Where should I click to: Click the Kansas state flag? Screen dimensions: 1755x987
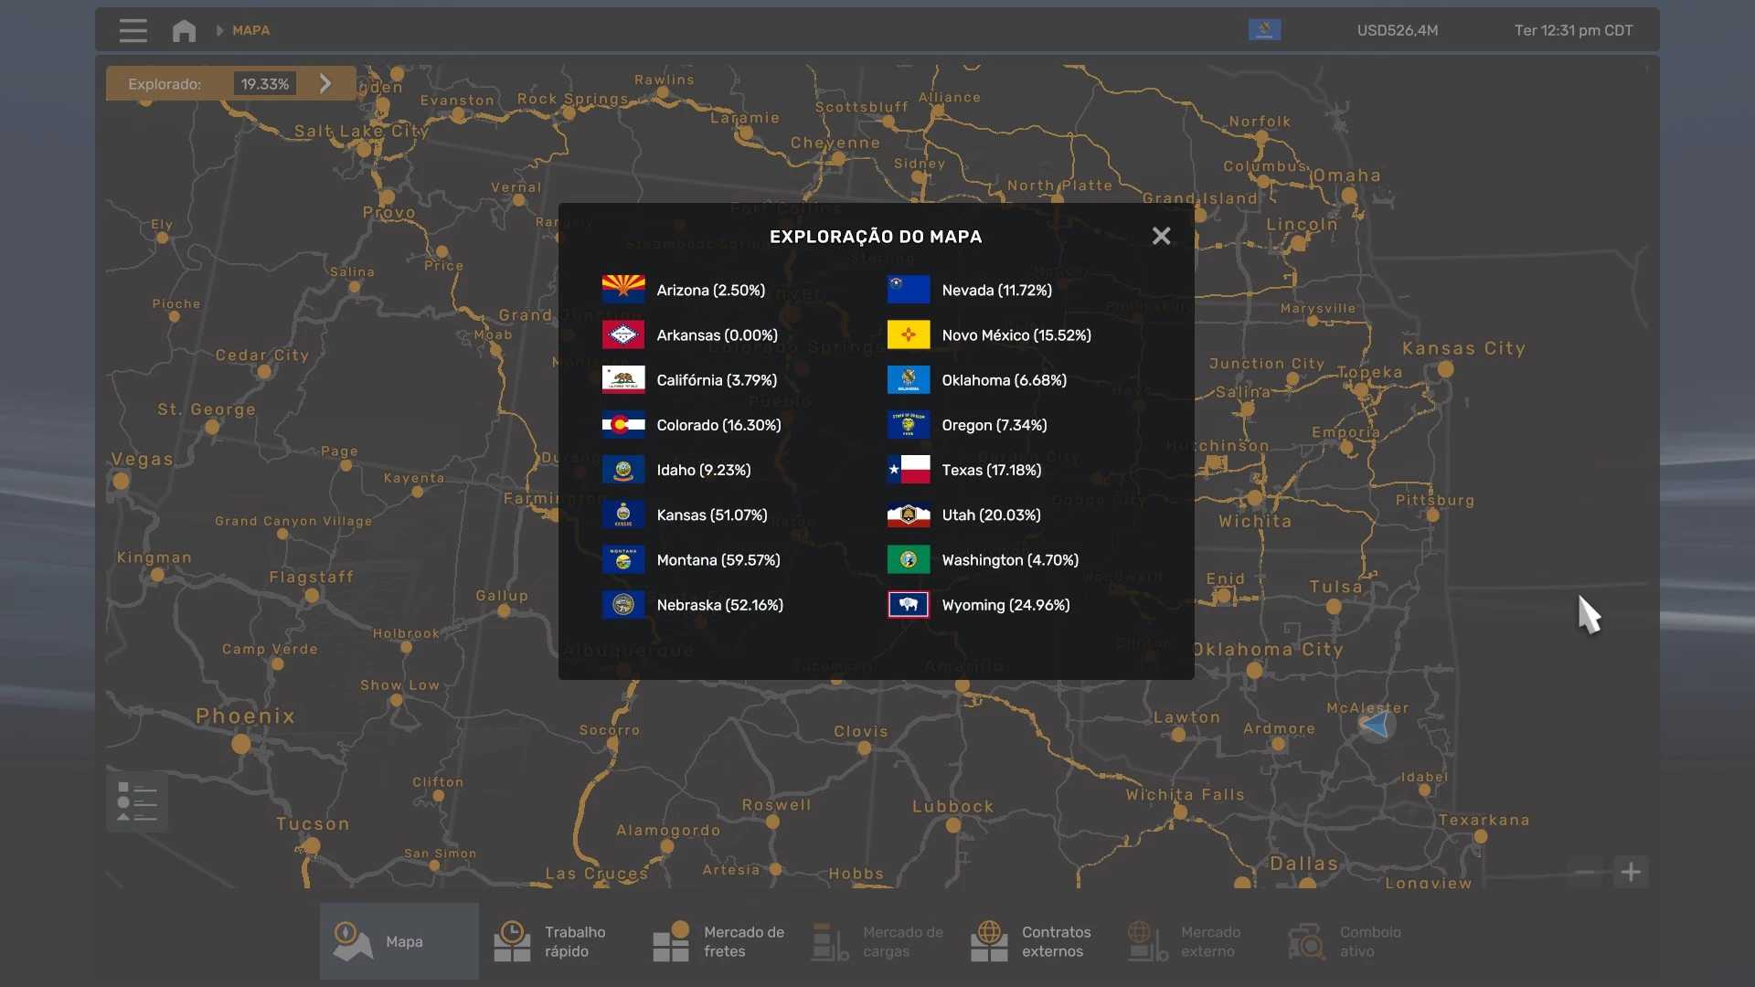623,515
